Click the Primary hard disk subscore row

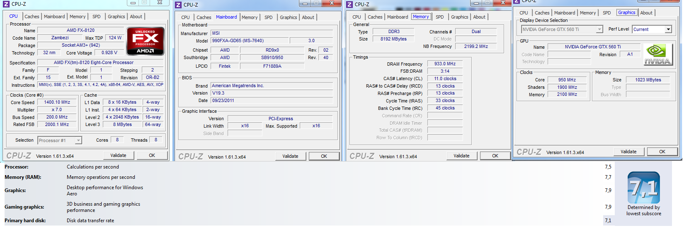pyautogui.click(x=309, y=221)
